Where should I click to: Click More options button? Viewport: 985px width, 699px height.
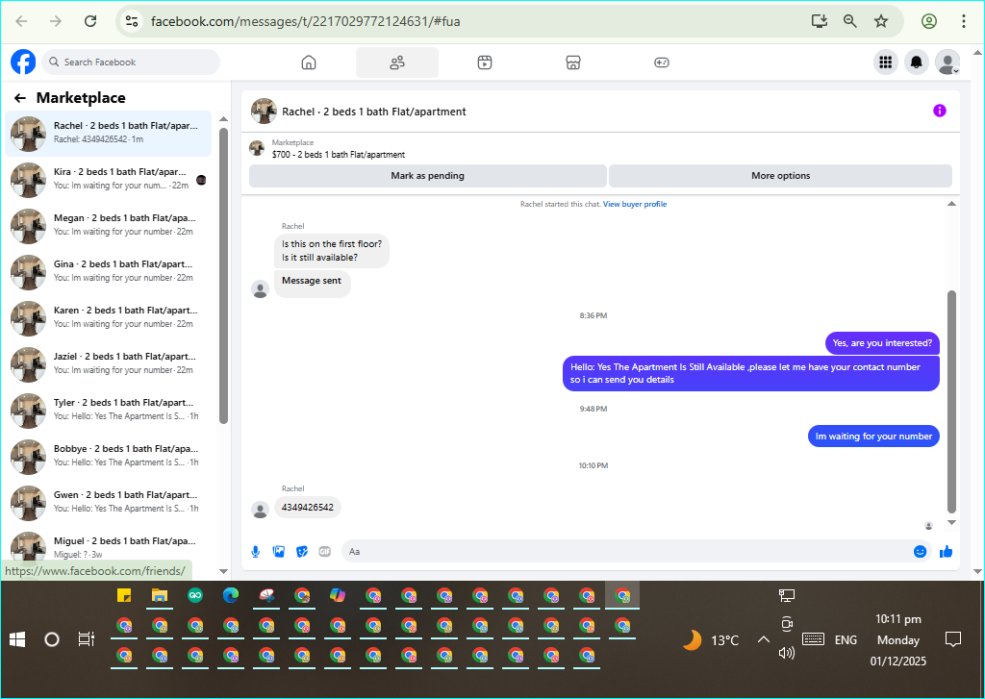(x=780, y=176)
